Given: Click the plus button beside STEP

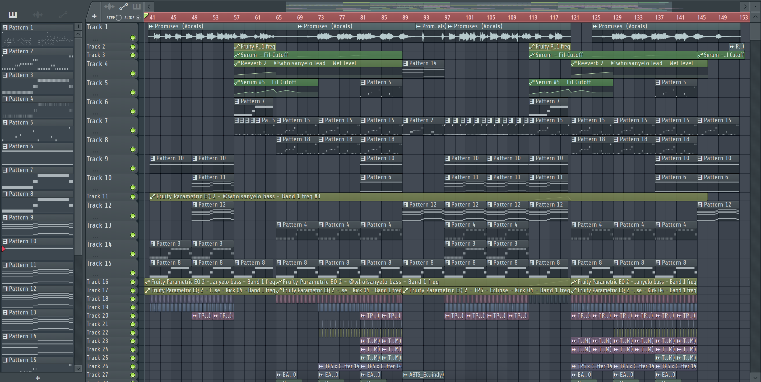Looking at the screenshot, I should [x=94, y=16].
